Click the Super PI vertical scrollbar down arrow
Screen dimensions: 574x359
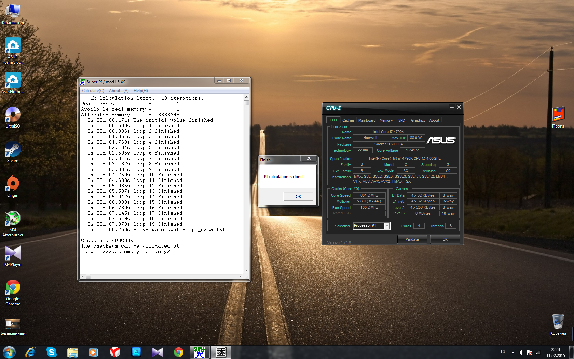click(x=246, y=270)
